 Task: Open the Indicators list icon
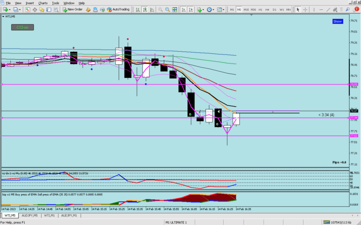click(199, 9)
